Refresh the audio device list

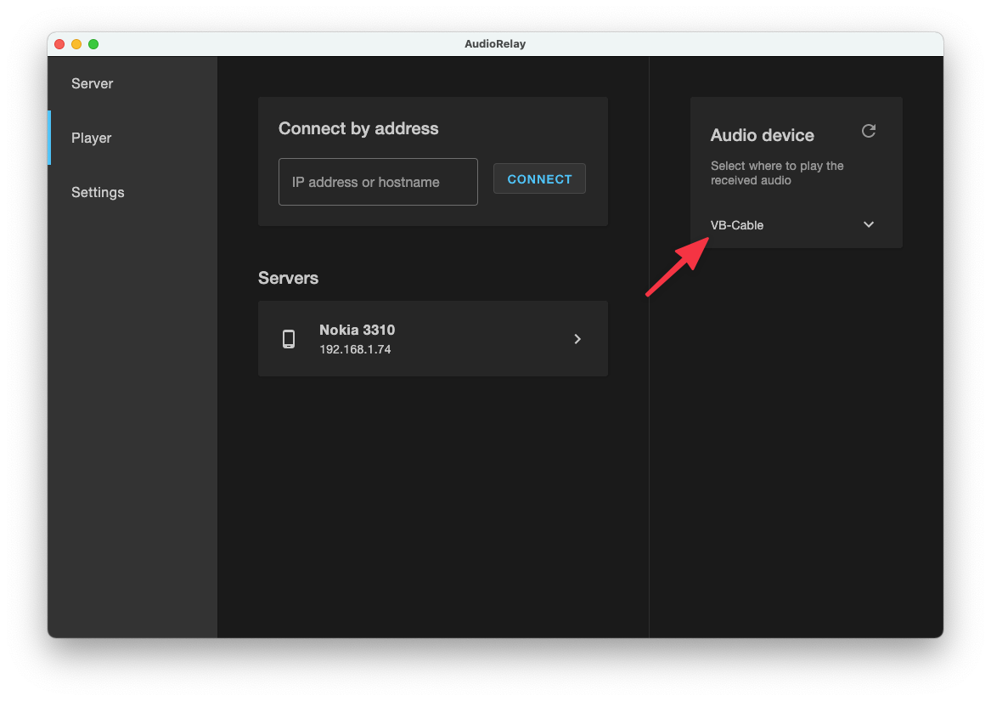(868, 131)
